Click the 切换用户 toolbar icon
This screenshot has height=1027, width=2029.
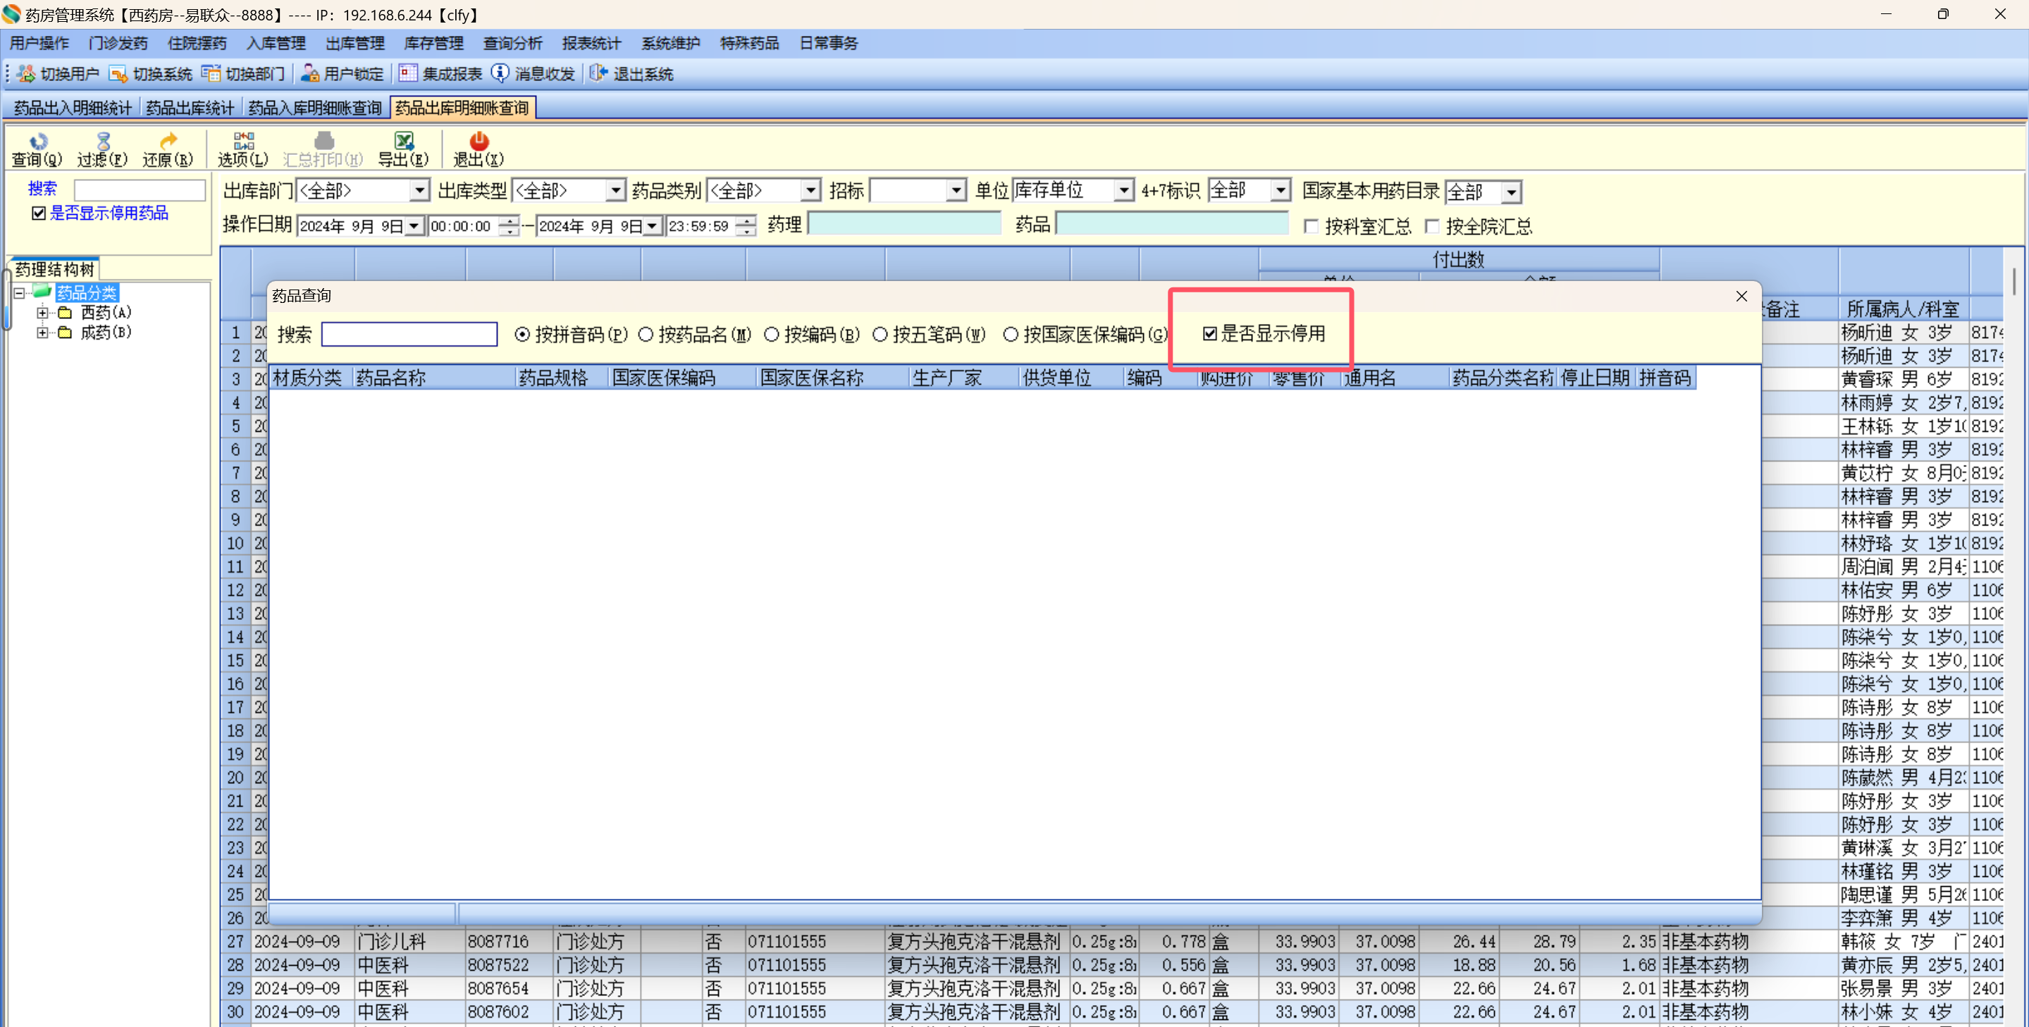27,74
